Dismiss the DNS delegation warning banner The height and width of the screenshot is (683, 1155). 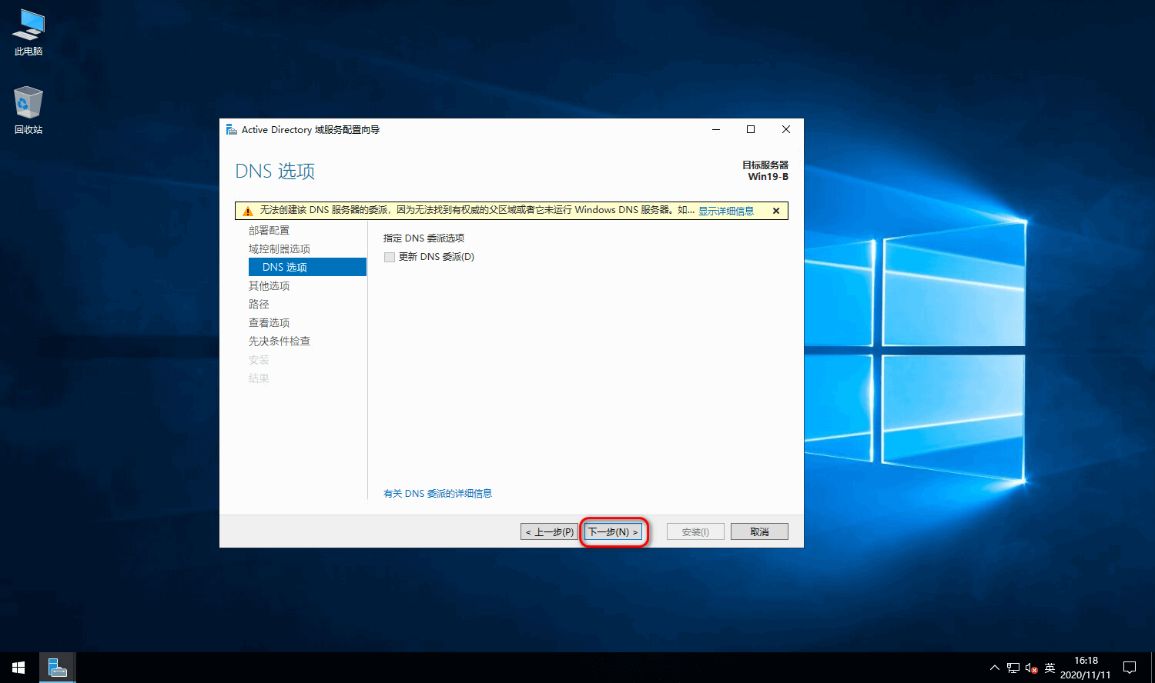[x=776, y=211]
